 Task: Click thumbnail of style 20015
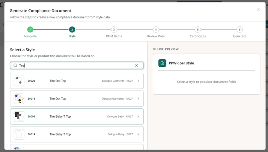coord(19,99)
